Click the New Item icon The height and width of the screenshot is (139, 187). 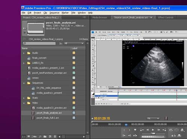click(50, 136)
